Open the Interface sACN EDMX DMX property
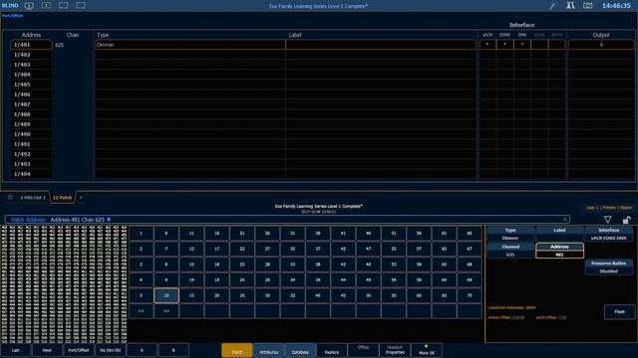Viewport: 638px width, 358px height. 609,235
